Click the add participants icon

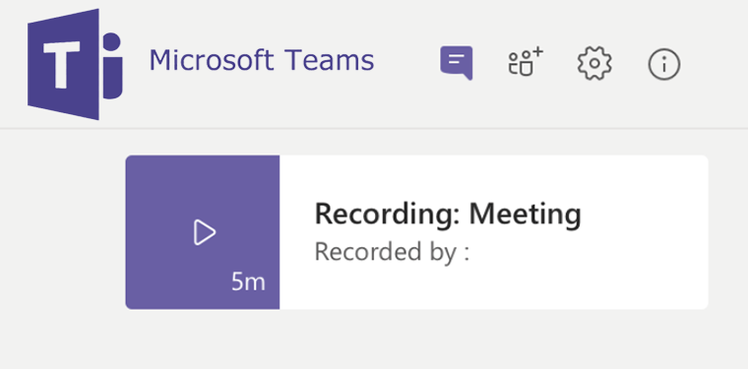pyautogui.click(x=526, y=61)
